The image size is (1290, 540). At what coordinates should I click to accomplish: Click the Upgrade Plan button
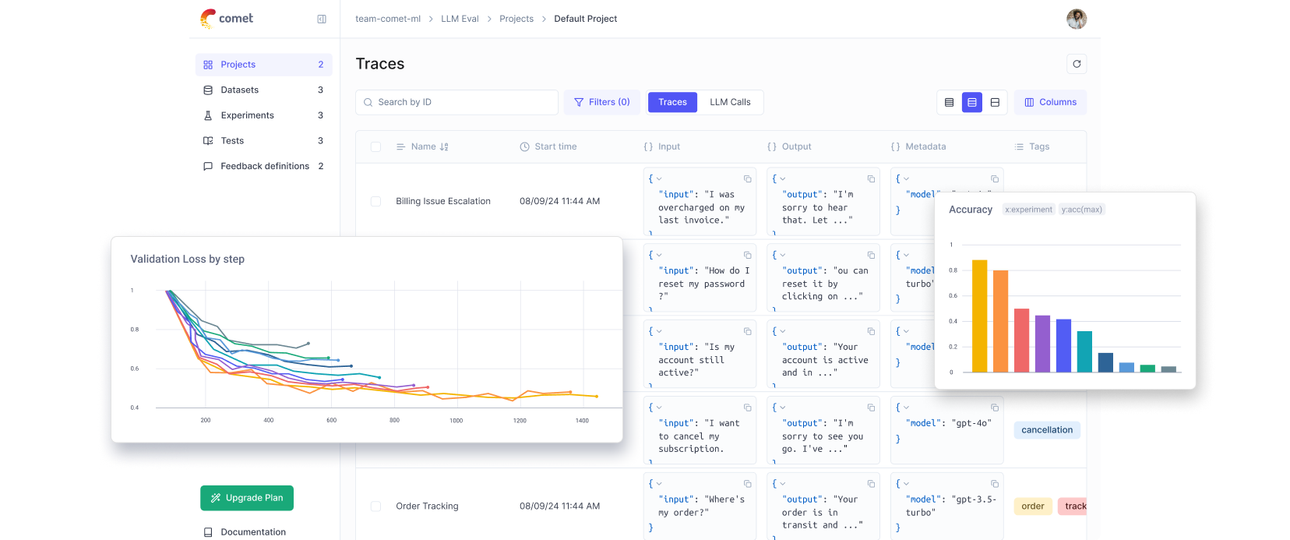coord(247,498)
